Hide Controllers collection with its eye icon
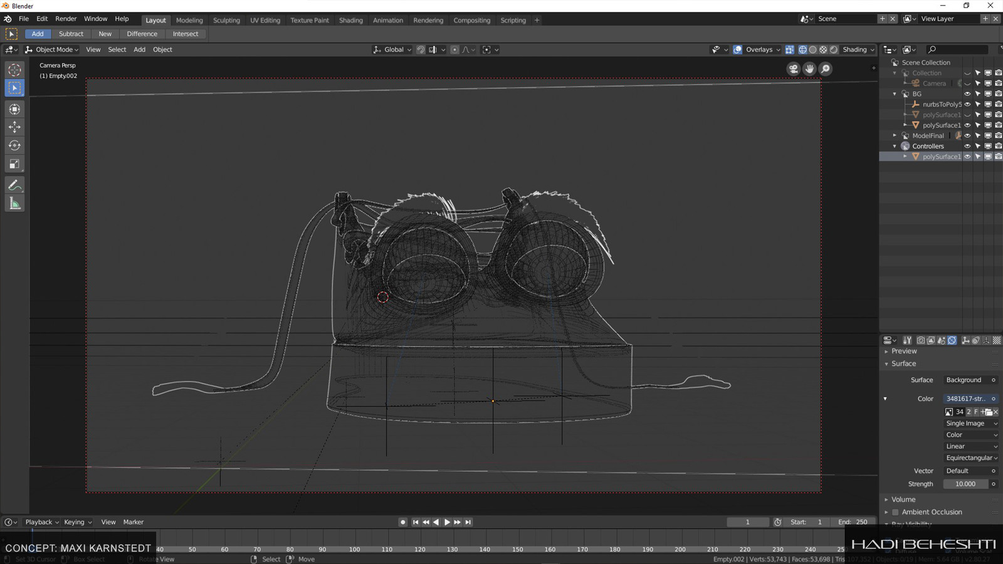1003x564 pixels. pos(967,146)
